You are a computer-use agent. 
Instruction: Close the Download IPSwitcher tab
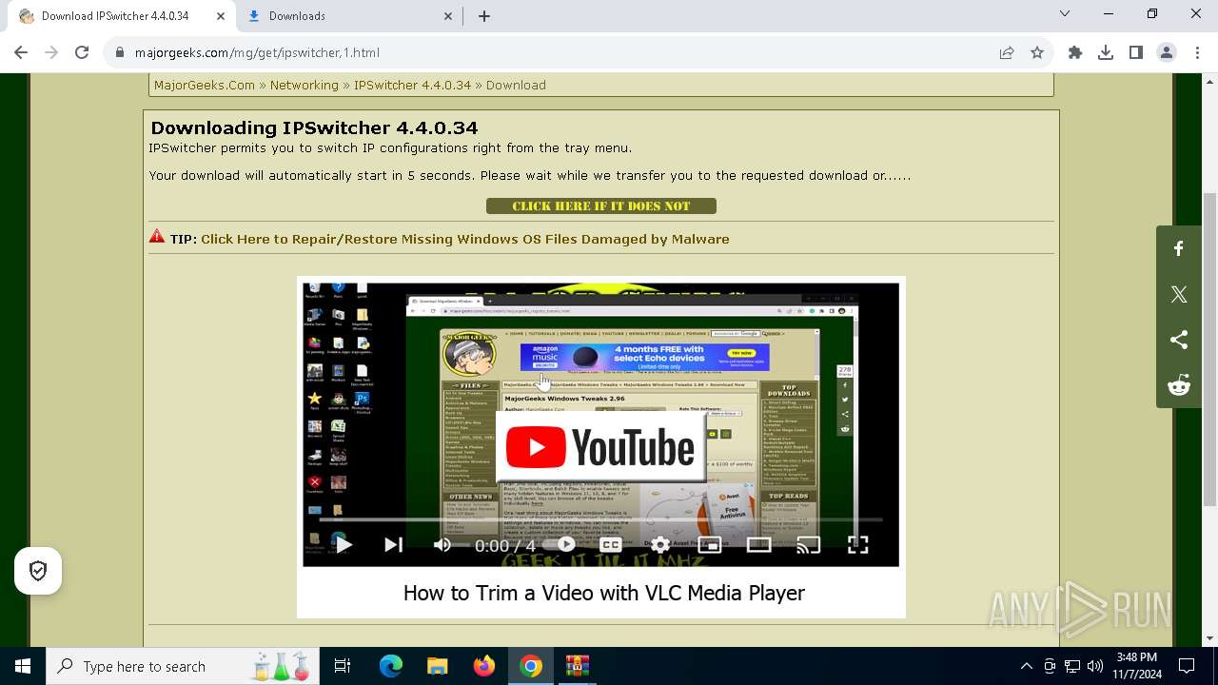[221, 16]
